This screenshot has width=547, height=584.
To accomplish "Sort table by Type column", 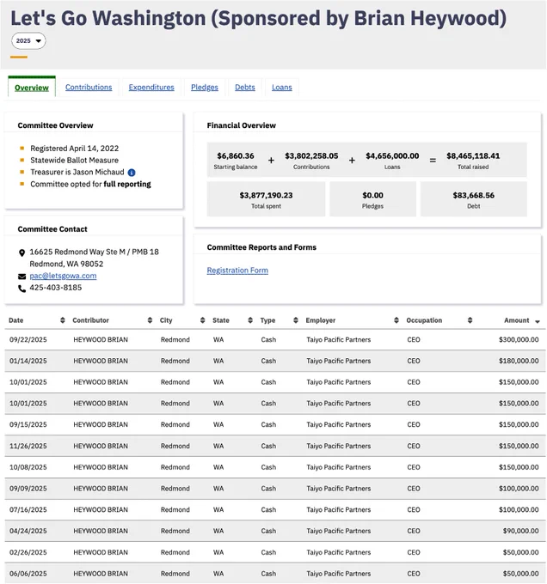I will pyautogui.click(x=296, y=320).
